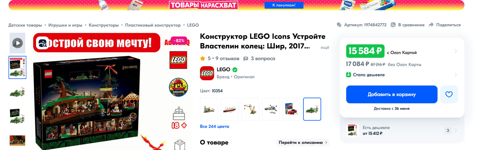Click 'Добавить в корзину' button
497x150 pixels.
pyautogui.click(x=392, y=94)
